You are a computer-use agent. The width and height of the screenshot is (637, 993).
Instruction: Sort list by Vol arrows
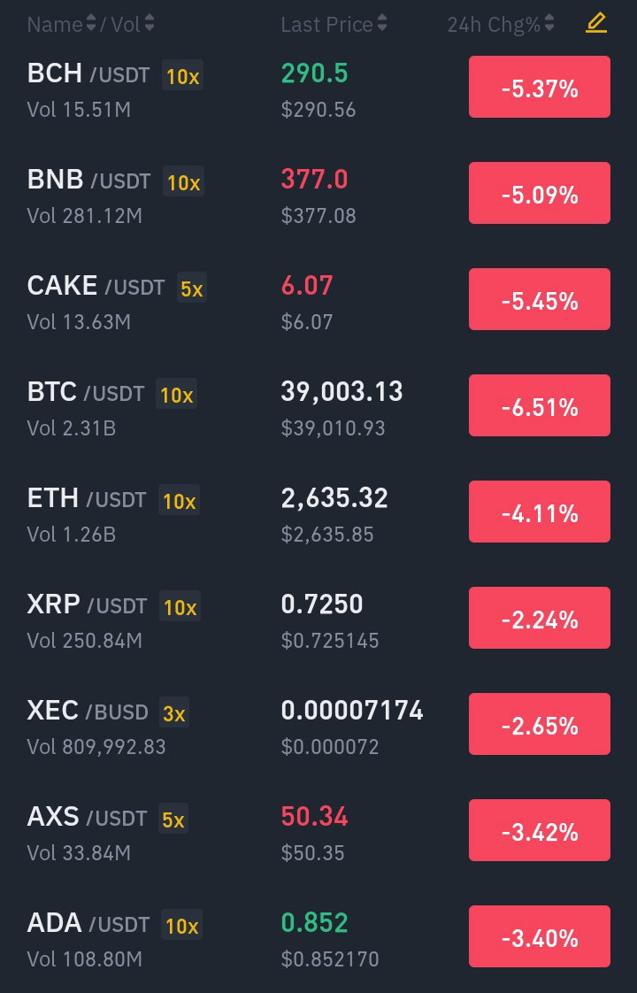150,23
